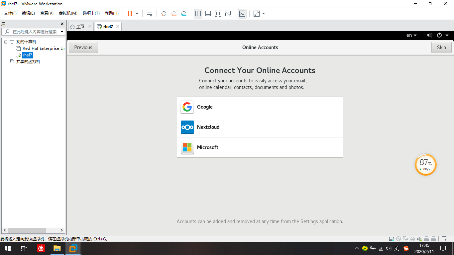Close the library 库 panel
This screenshot has width=454, height=255.
point(62,24)
